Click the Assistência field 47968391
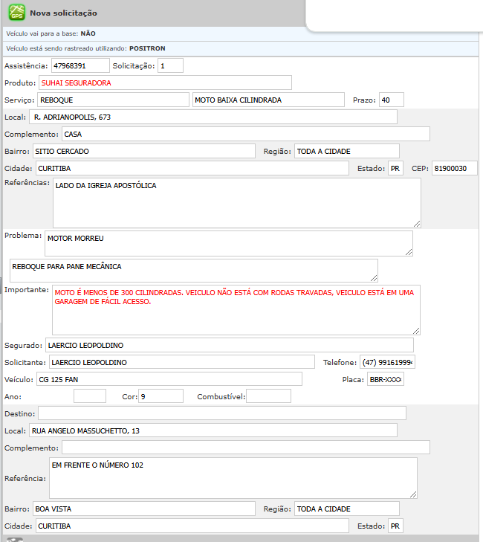The image size is (483, 542). [x=80, y=65]
